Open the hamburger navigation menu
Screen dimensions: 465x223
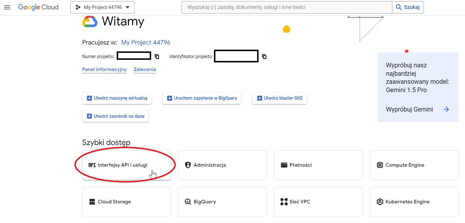7,7
